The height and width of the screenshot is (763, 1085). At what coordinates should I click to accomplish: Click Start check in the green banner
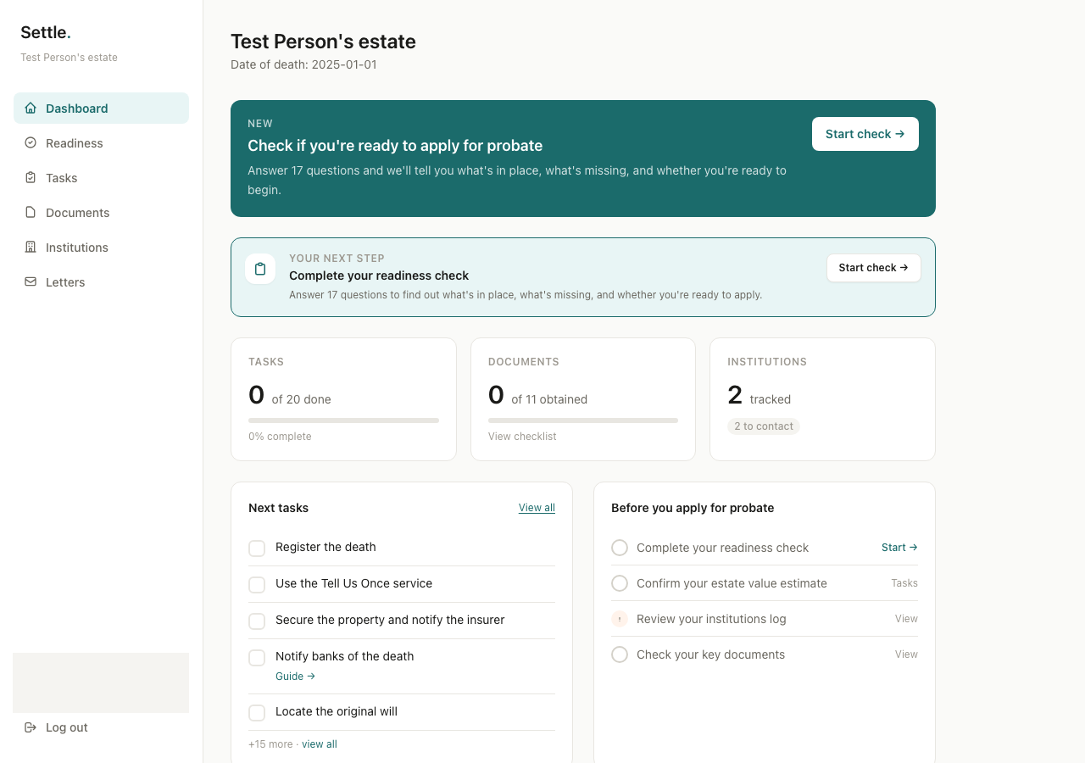pos(865,134)
